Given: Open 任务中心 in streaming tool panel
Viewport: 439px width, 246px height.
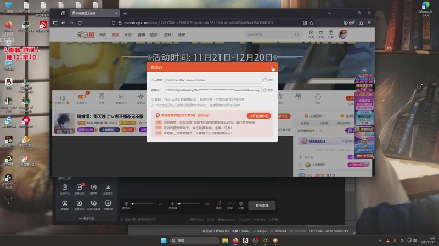Looking at the screenshot, I should tap(65, 189).
